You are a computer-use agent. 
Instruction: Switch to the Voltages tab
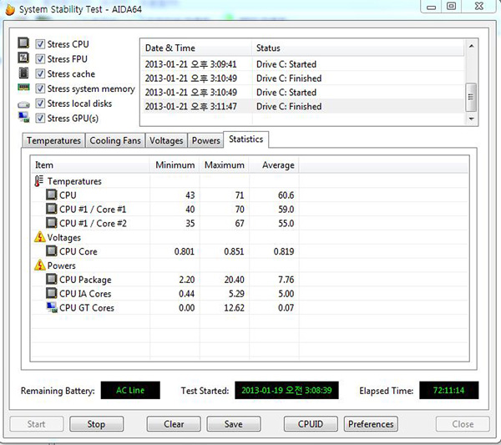coord(166,140)
